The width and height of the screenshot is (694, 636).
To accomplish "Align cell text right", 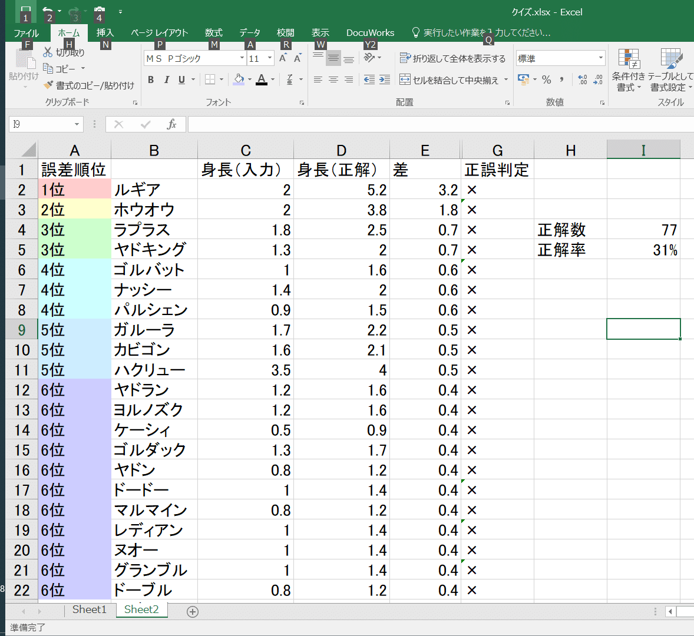I will (349, 79).
